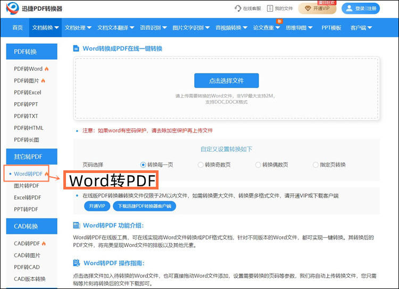Open the PPT模板 nav item
Image resolution: width=399 pixels, height=289 pixels.
click(x=331, y=28)
